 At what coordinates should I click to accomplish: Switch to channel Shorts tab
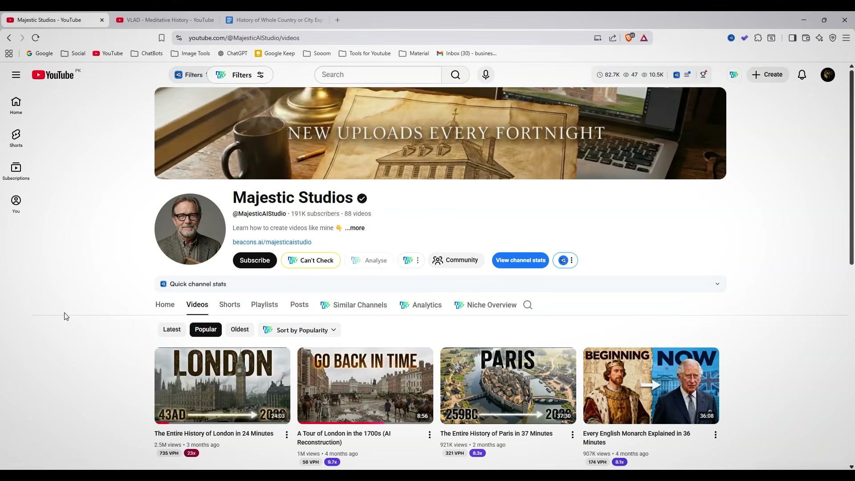[x=229, y=305]
